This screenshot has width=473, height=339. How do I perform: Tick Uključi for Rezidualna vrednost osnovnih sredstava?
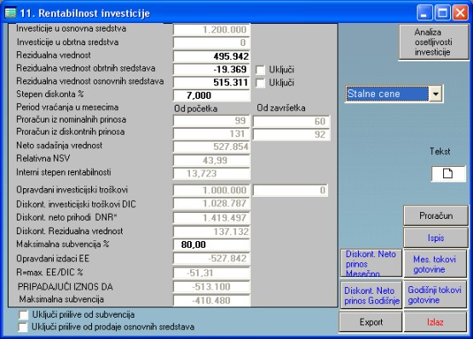tap(260, 83)
